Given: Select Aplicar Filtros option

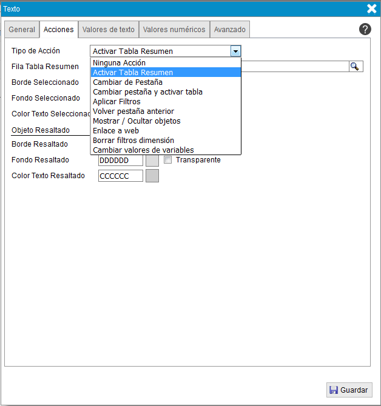Looking at the screenshot, I should tap(116, 101).
